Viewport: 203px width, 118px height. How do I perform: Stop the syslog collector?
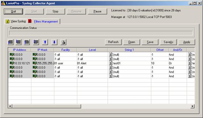[55, 11]
